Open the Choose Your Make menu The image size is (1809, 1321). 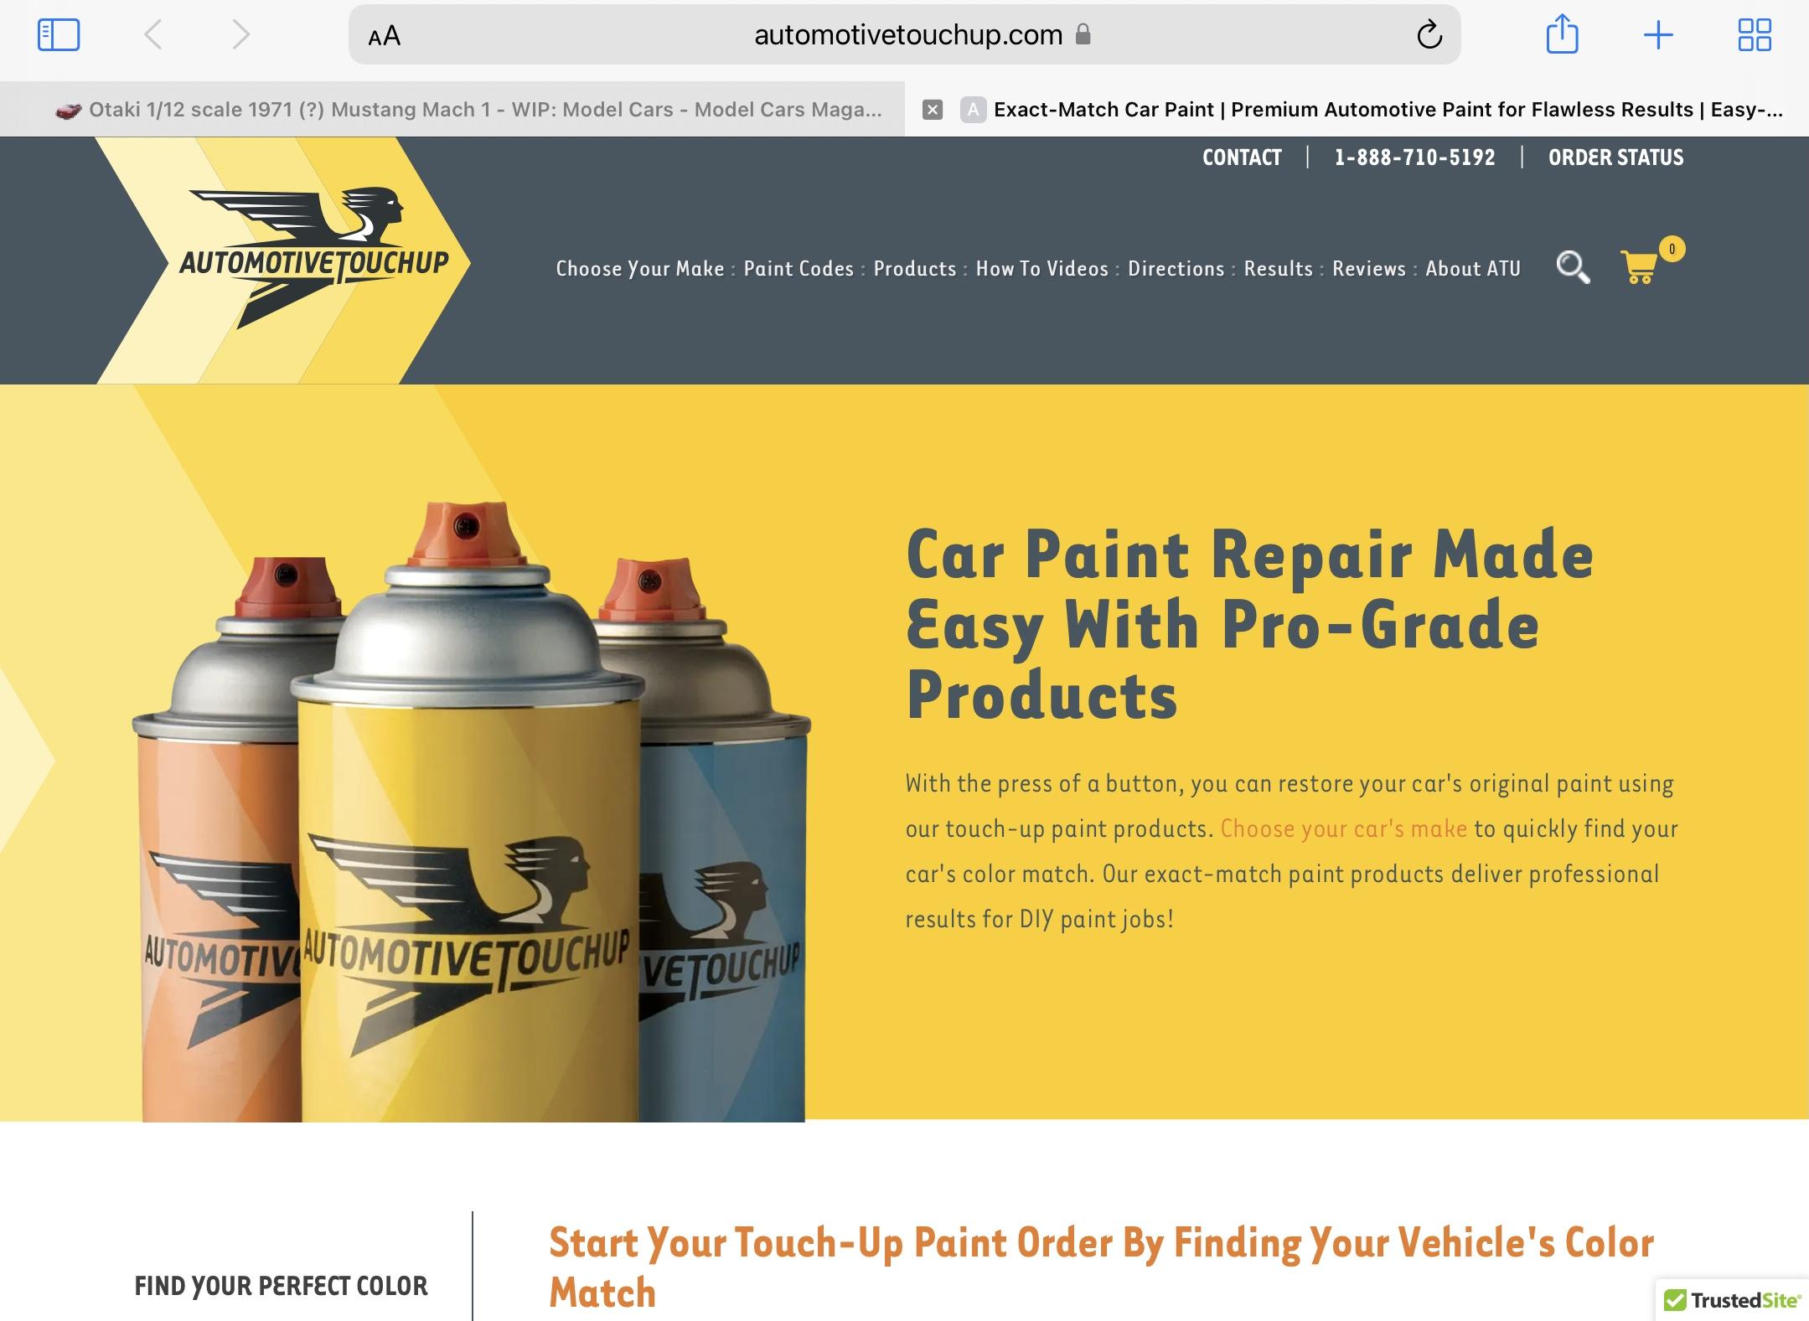pos(640,269)
